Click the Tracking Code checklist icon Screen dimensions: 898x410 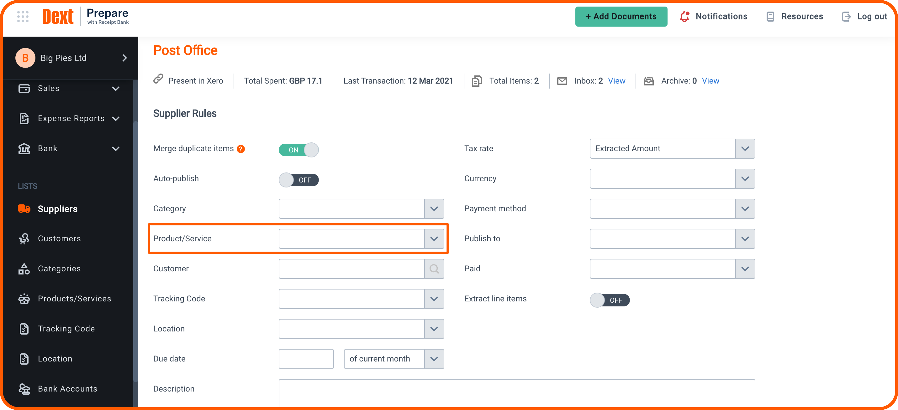pyautogui.click(x=24, y=329)
